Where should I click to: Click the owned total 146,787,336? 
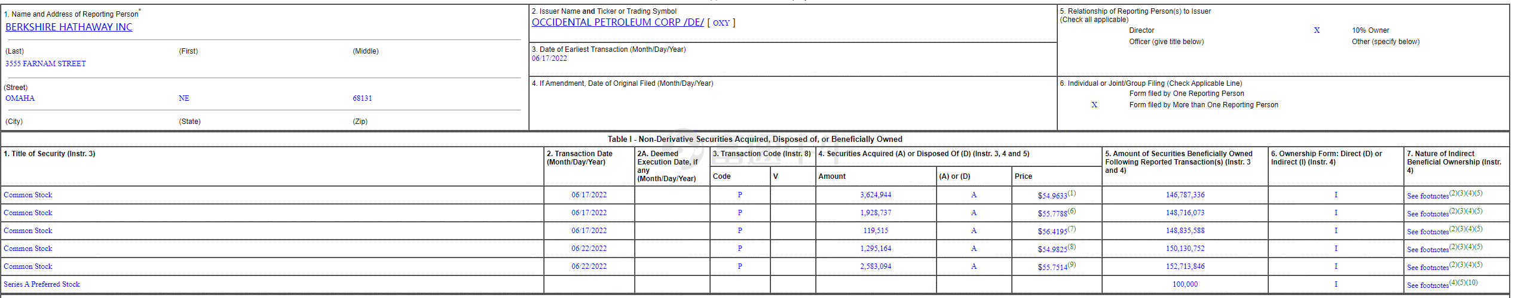[x=1185, y=195]
